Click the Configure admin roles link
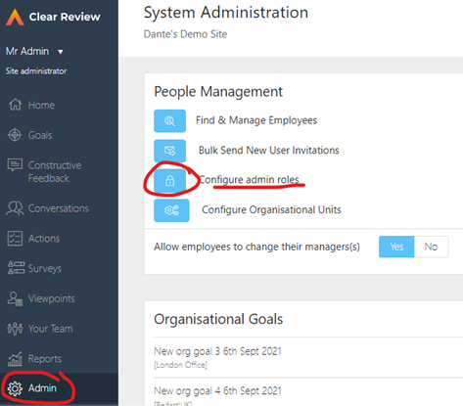The height and width of the screenshot is (406, 463). [x=249, y=180]
